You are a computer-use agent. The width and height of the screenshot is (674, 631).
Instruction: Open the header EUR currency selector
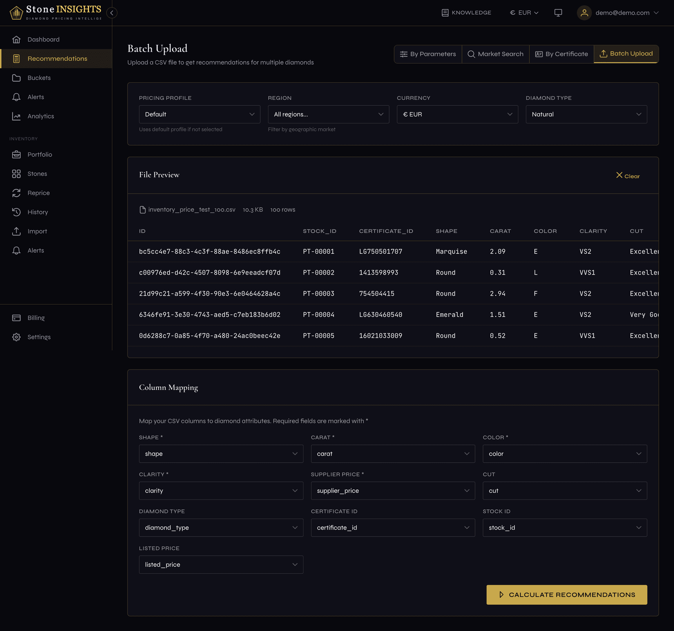click(x=524, y=13)
